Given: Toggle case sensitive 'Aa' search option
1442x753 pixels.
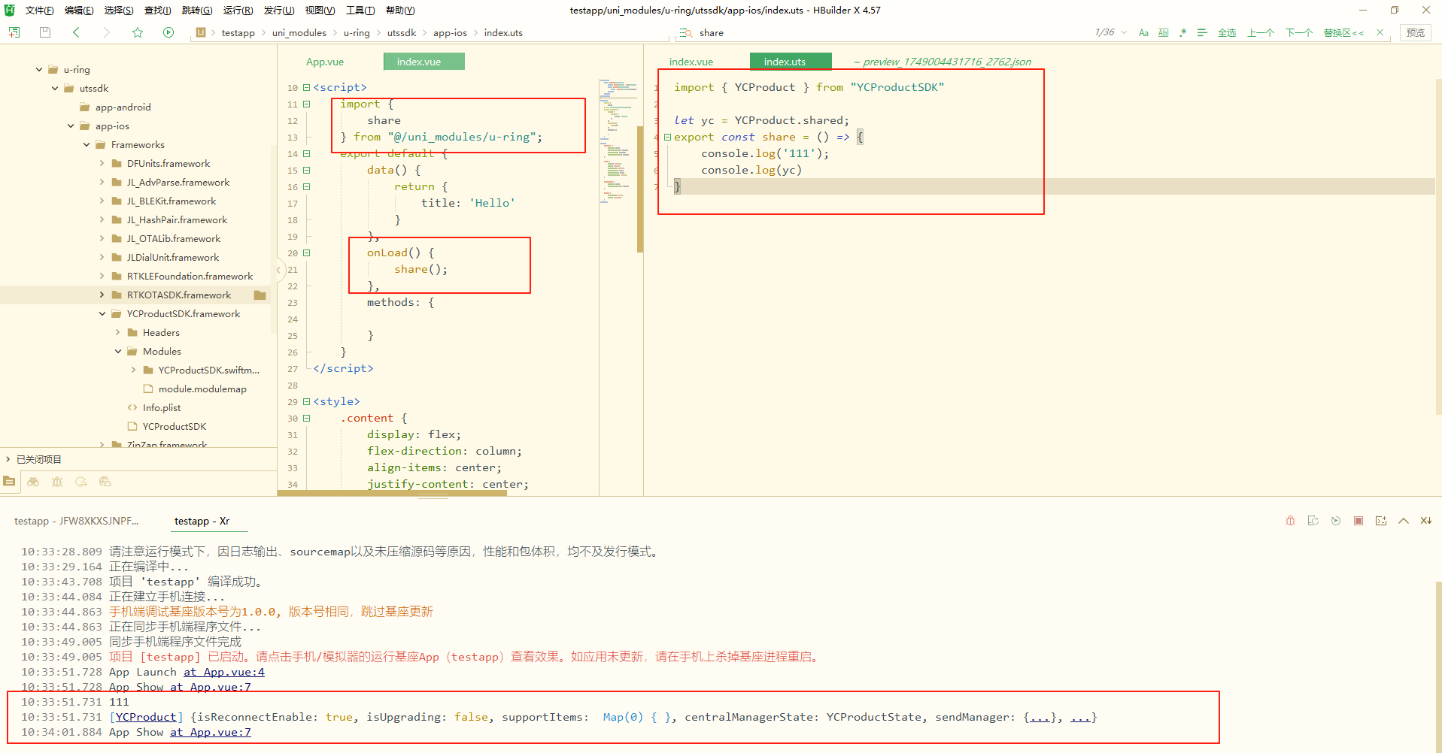Looking at the screenshot, I should pyautogui.click(x=1143, y=32).
